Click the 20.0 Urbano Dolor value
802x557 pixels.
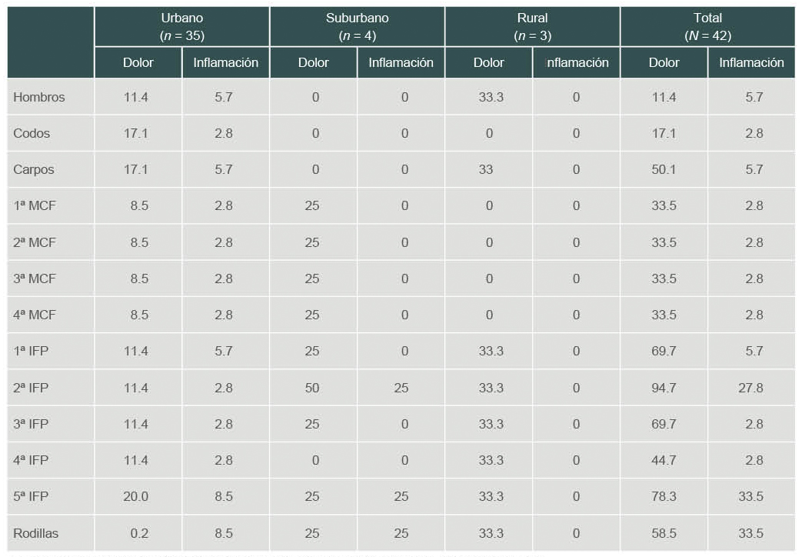click(136, 497)
